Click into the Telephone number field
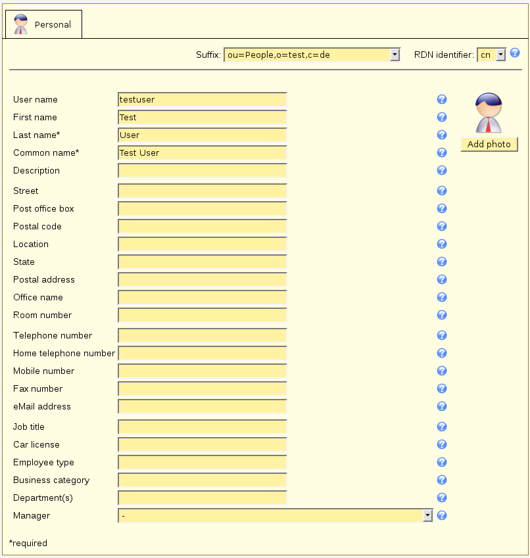 coord(203,335)
